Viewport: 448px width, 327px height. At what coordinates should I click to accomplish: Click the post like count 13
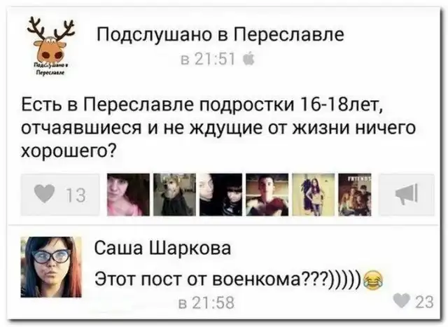(x=76, y=195)
